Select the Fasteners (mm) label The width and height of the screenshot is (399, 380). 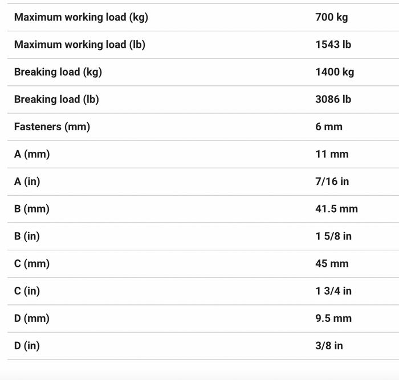(x=52, y=127)
